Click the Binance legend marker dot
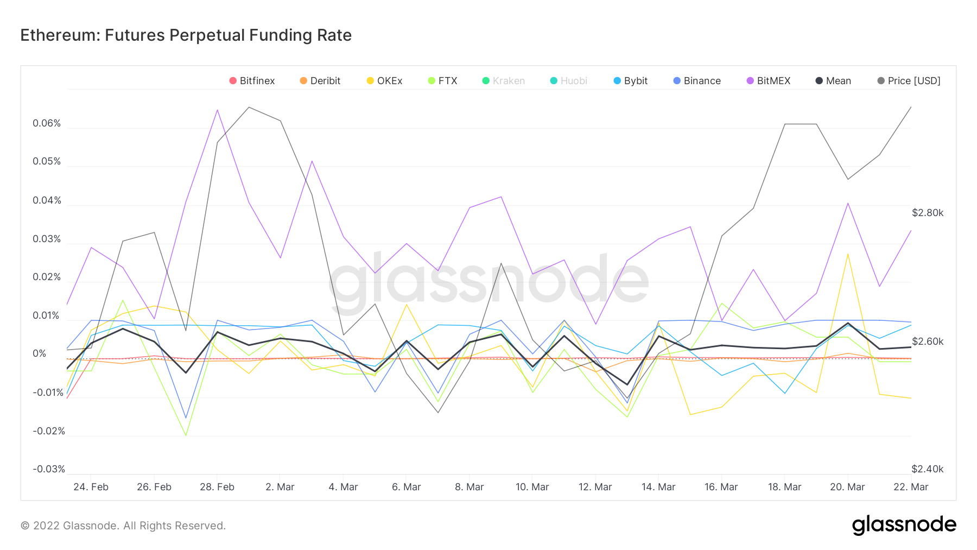The width and height of the screenshot is (977, 550). click(x=677, y=81)
